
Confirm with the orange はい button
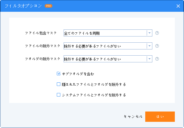[160, 117]
